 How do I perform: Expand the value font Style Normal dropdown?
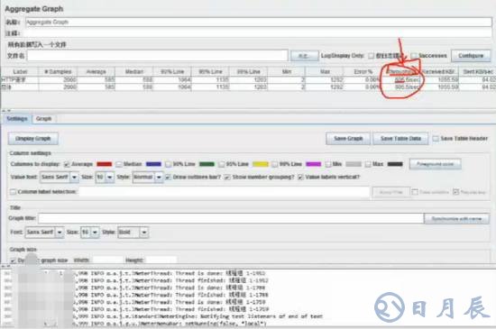point(147,177)
